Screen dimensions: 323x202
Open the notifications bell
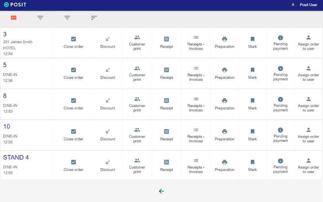click(x=293, y=5)
